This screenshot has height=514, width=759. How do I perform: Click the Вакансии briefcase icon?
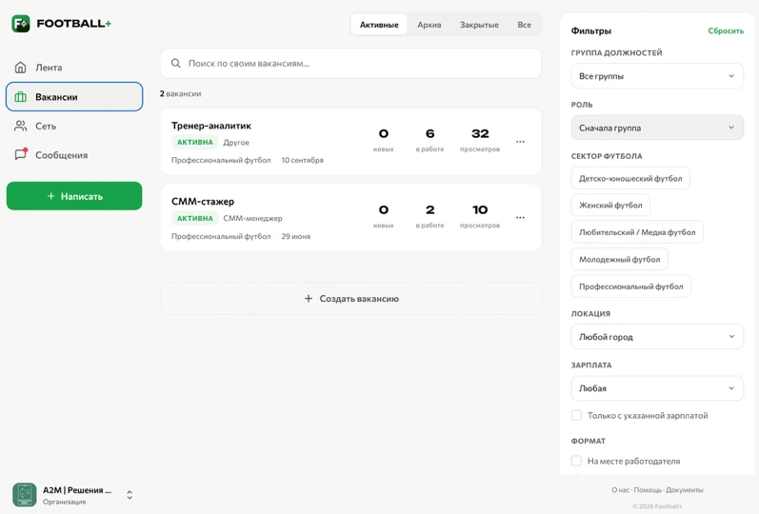(20, 97)
